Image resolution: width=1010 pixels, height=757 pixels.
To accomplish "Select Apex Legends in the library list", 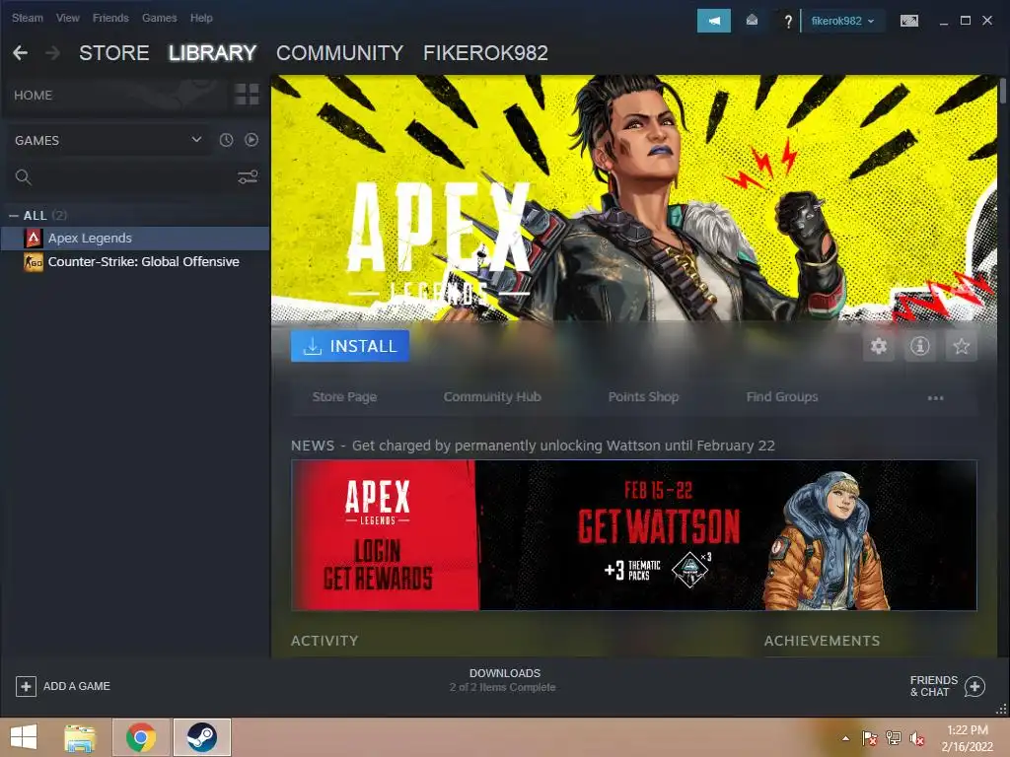I will coord(135,239).
